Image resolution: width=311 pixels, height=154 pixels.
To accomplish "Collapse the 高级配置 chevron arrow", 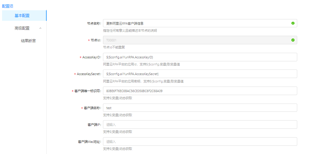I will pos(40,28).
